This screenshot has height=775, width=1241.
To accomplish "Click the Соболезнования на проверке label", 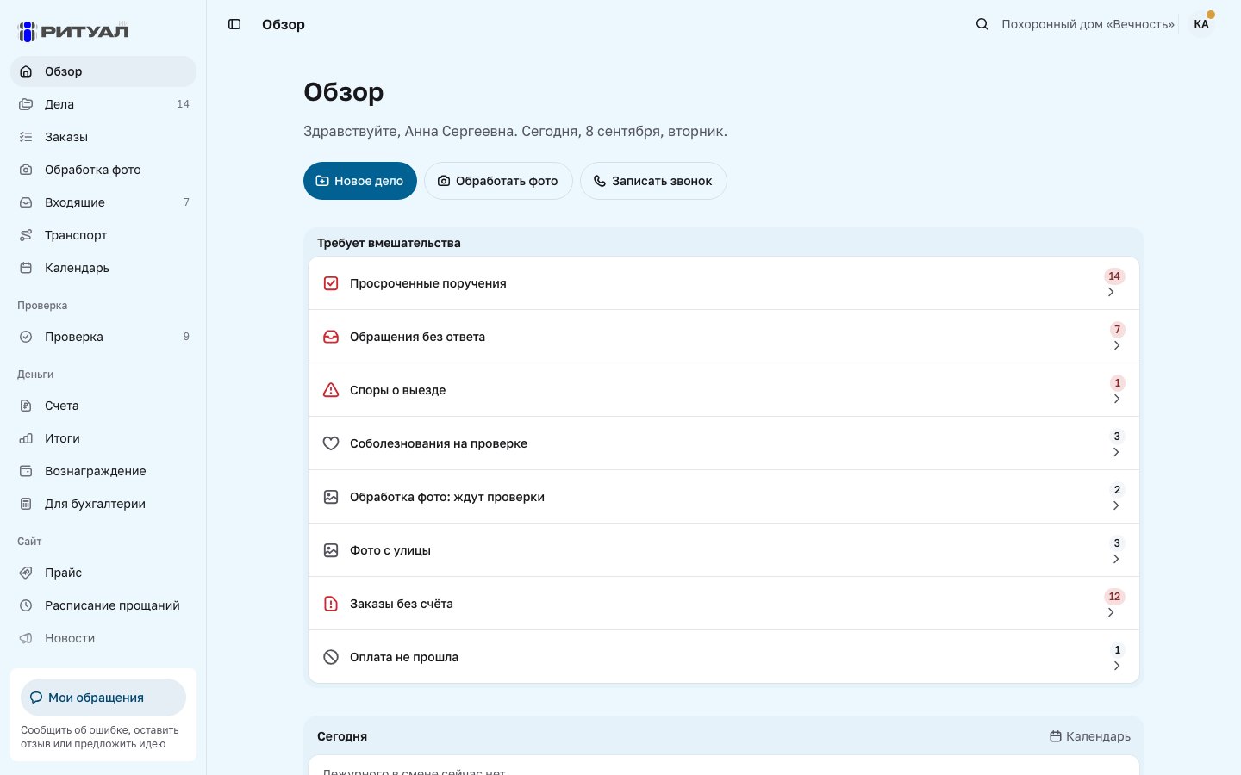I will [x=439, y=443].
